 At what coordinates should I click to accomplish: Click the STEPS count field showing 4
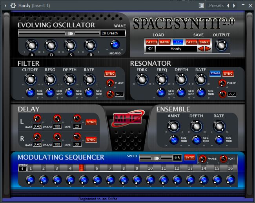pyautogui.click(x=22, y=169)
